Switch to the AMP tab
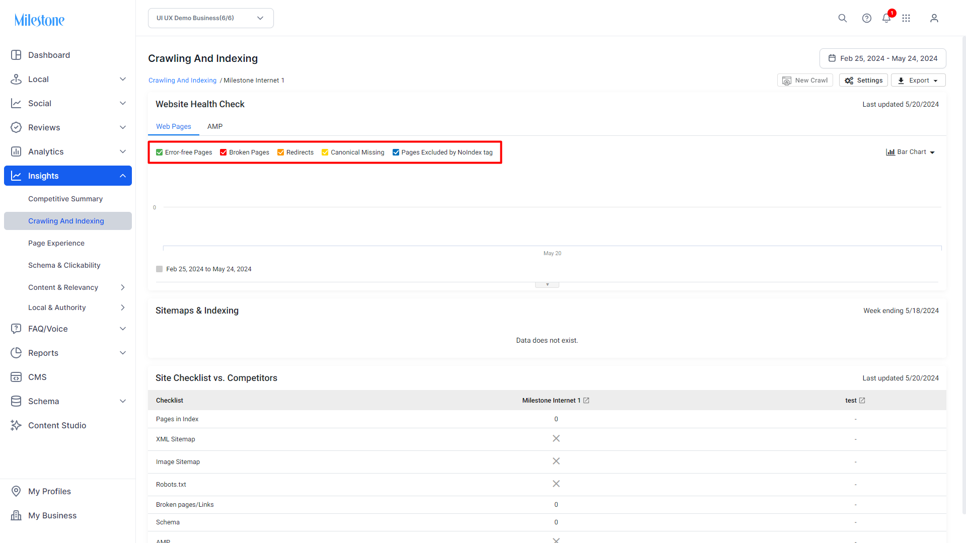The width and height of the screenshot is (966, 543). [x=215, y=126]
